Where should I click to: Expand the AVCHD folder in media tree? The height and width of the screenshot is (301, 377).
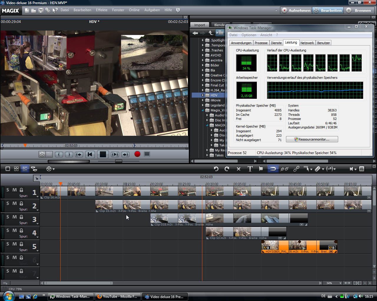point(203,55)
